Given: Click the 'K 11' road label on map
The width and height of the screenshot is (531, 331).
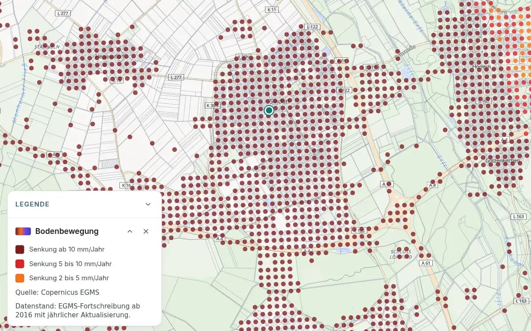Looking at the screenshot, I should tap(272, 9).
